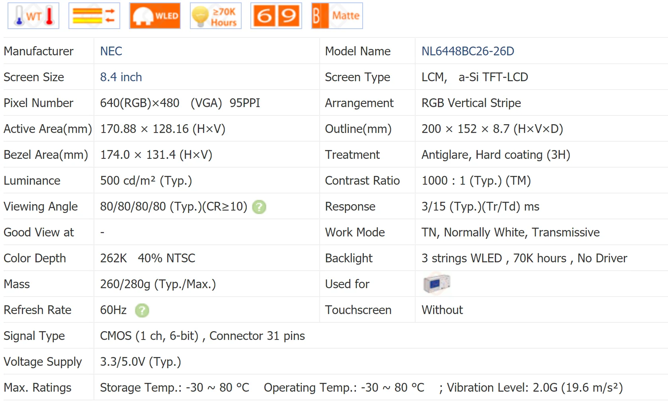The height and width of the screenshot is (404, 668).
Task: Open the Refresh Rate help question mark
Action: [142, 310]
